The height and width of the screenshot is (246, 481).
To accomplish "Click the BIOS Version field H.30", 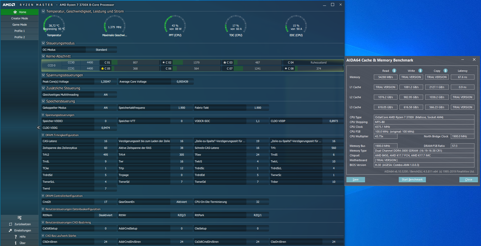I will coord(424,165).
